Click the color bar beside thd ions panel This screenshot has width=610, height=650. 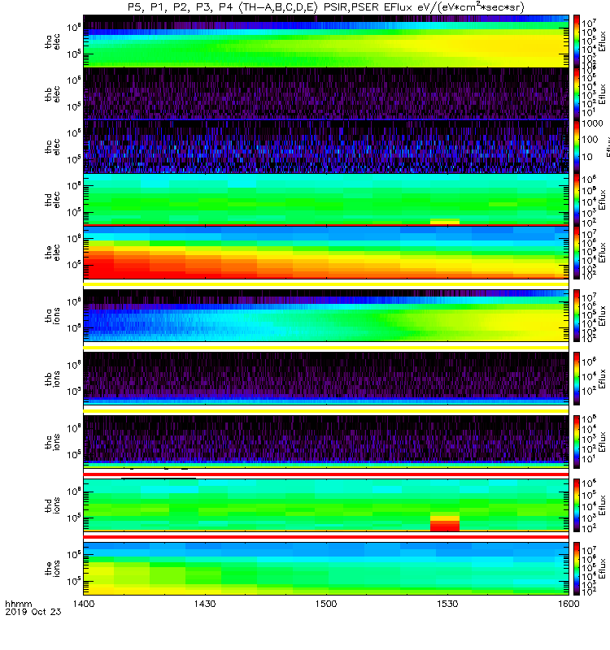pyautogui.click(x=577, y=505)
